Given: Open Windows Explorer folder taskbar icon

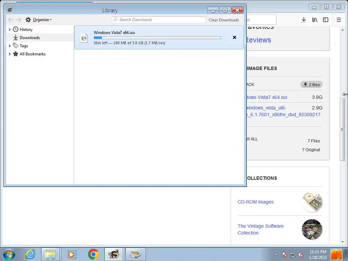Looking at the screenshot, I should 50,254.
